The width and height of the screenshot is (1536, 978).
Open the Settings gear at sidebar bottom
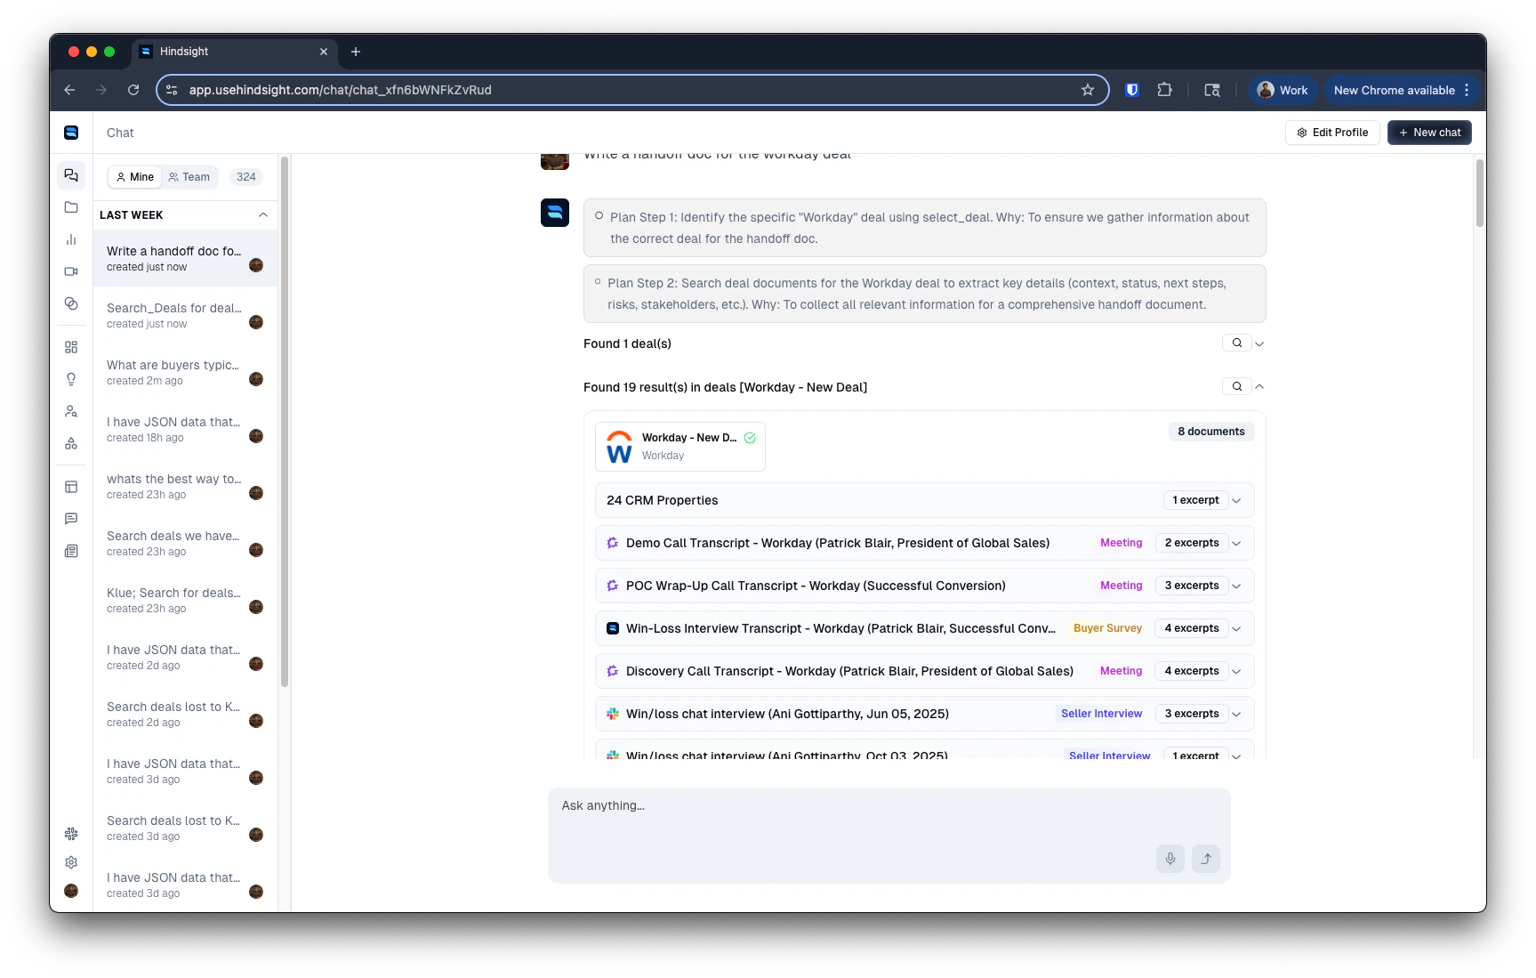pyautogui.click(x=71, y=862)
